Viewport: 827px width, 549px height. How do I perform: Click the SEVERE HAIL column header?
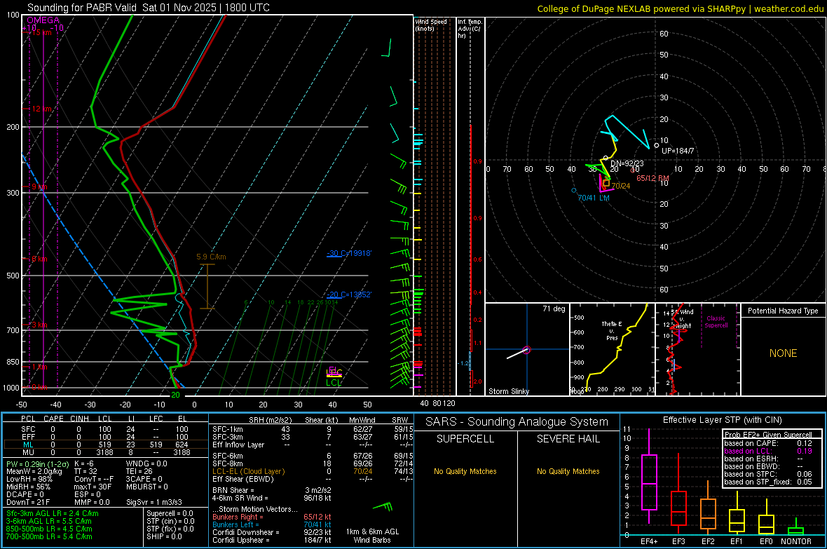[x=568, y=439]
